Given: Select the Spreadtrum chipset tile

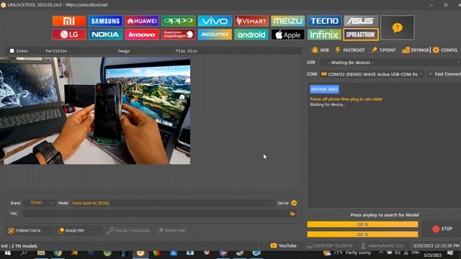Looking at the screenshot, I should 361,35.
